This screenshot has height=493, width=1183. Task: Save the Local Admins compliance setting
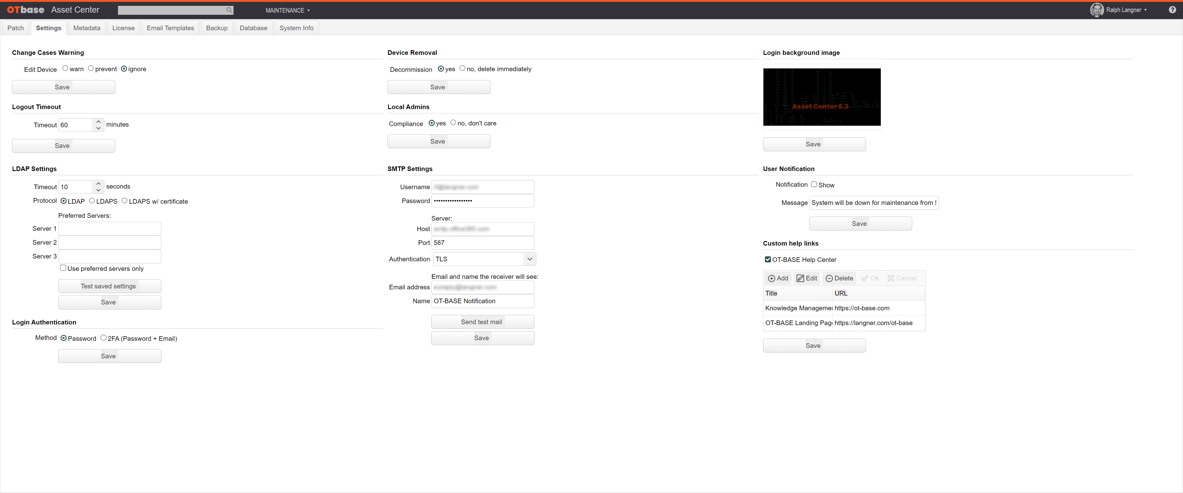point(439,141)
